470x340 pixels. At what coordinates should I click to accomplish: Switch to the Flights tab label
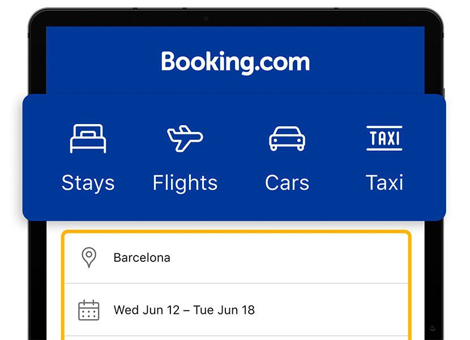(x=185, y=182)
